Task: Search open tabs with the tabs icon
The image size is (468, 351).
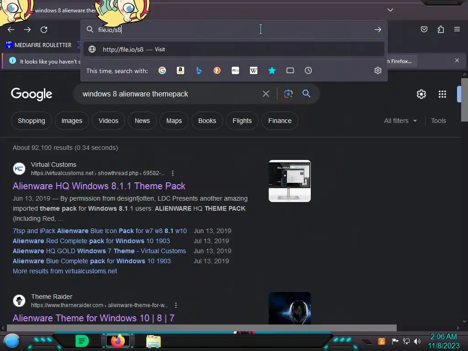Action: 290,70
